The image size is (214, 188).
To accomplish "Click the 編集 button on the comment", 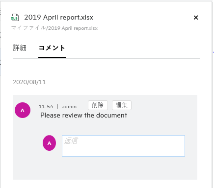I will 122,105.
